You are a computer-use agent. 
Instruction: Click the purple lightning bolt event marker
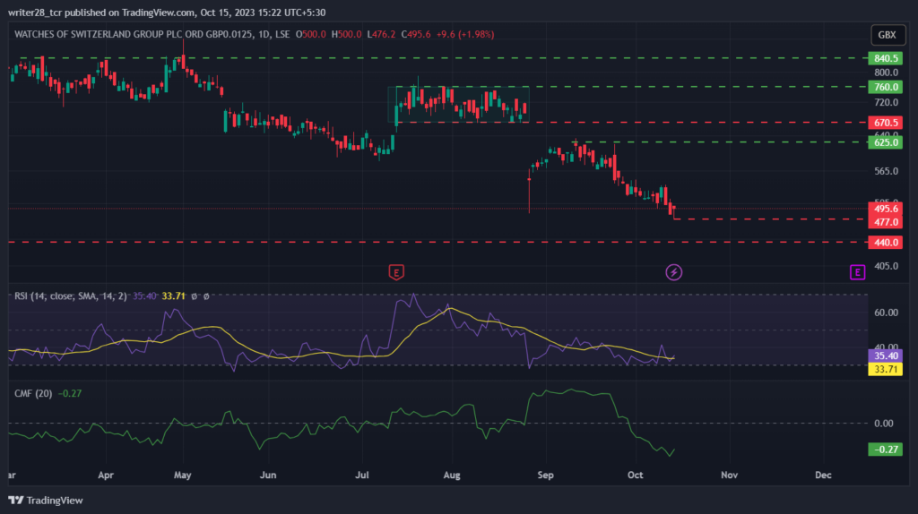point(674,272)
